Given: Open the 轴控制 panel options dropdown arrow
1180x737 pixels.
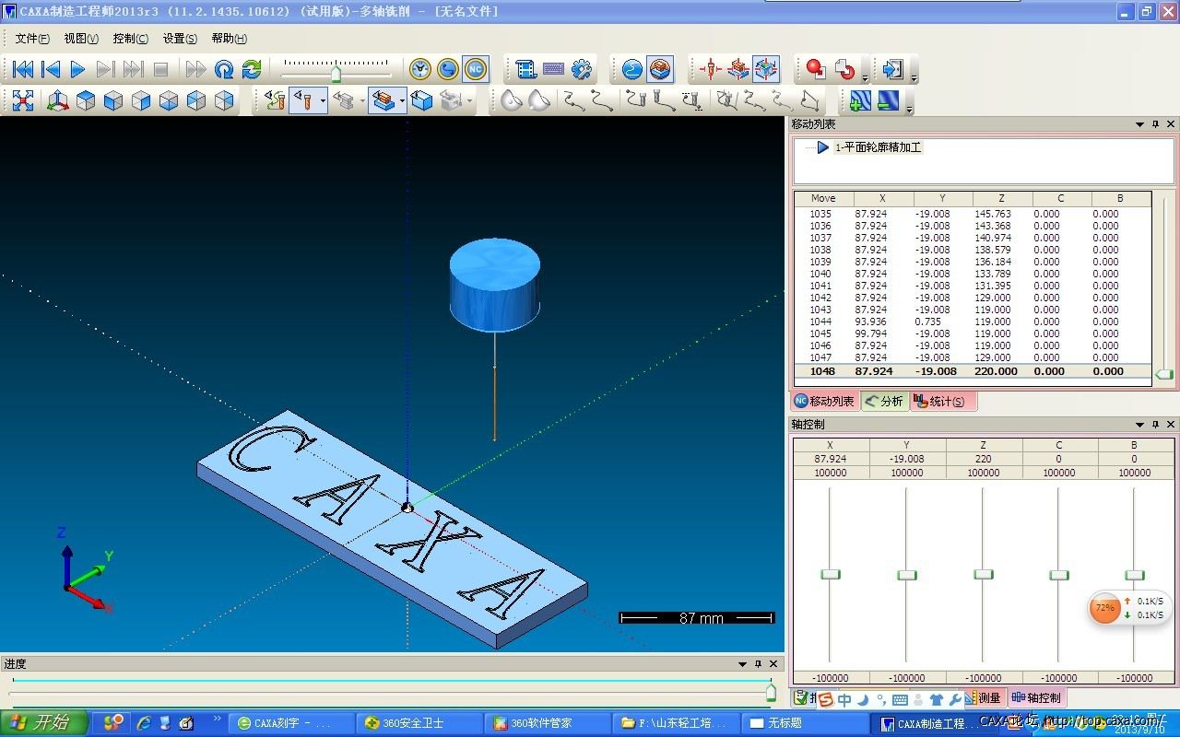Looking at the screenshot, I should (1139, 425).
